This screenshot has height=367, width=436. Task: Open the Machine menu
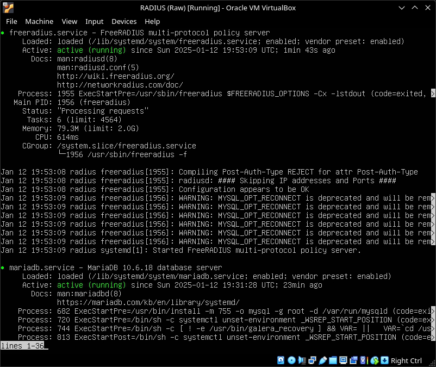(38, 21)
